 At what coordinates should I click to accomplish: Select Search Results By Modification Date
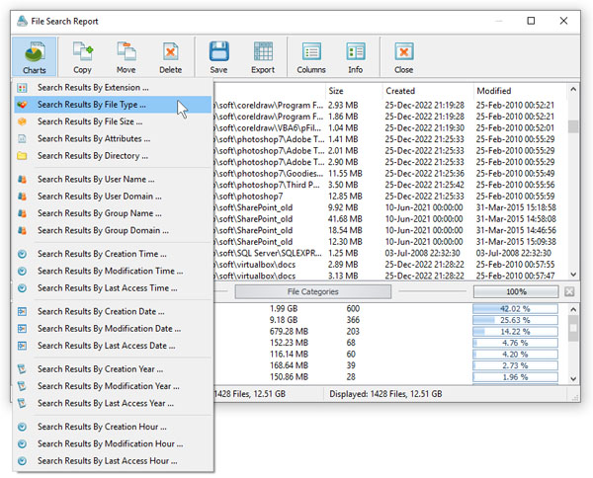pyautogui.click(x=113, y=328)
